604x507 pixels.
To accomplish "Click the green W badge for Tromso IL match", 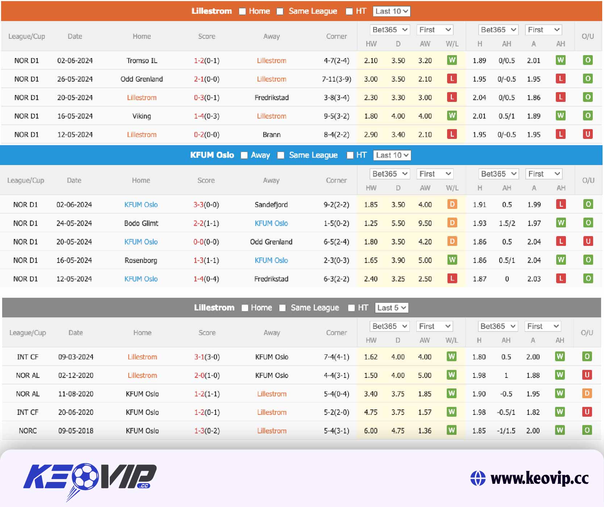I will (x=451, y=60).
